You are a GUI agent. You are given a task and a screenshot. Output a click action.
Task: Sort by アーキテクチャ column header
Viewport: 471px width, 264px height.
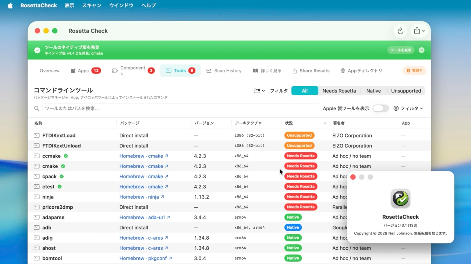[248, 123]
